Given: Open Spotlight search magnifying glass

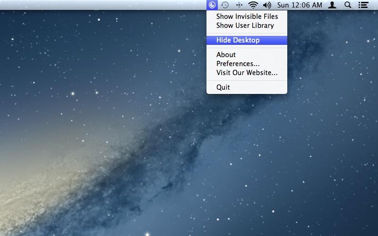Looking at the screenshot, I should click(348, 5).
